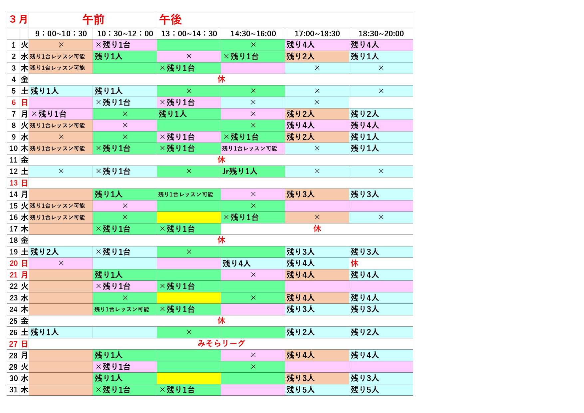Click the yellow 13:00~14:30 cell on the 16th
Screen dimensions: 584x413
pos(189,217)
